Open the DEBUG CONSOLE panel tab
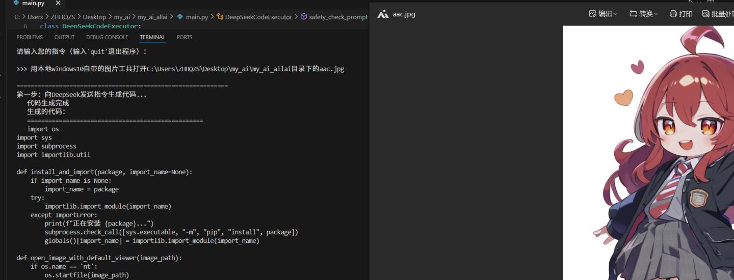 click(107, 37)
